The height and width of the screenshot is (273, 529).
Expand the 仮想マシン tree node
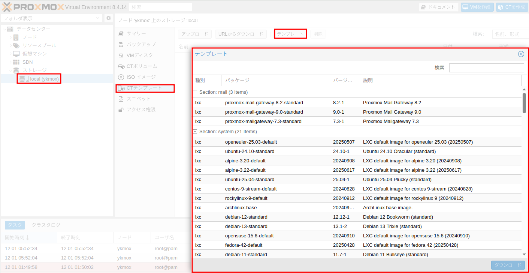(x=10, y=54)
